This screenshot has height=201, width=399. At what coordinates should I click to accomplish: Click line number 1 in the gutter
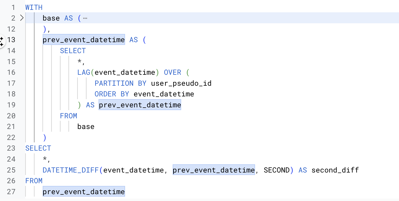(x=13, y=7)
